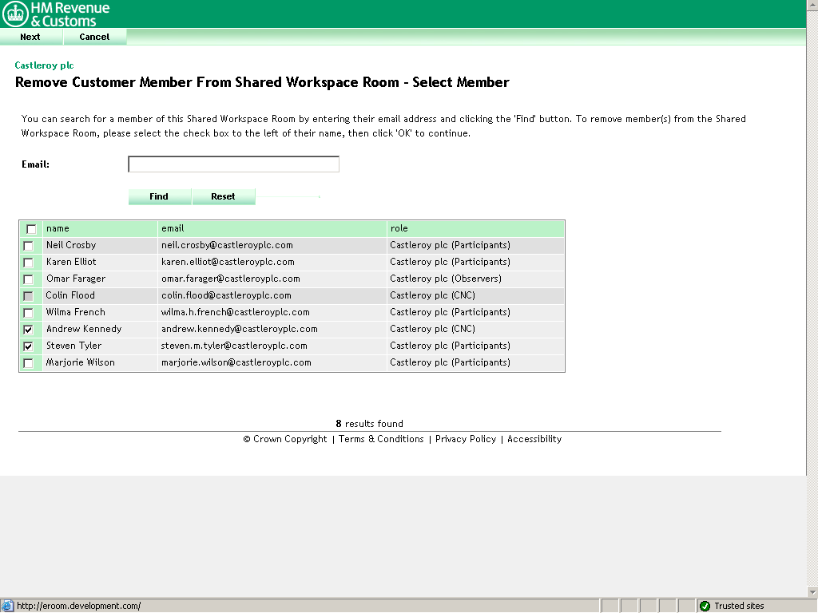Uncheck the Andrew Kennedy checkbox
The height and width of the screenshot is (613, 818).
click(x=29, y=330)
